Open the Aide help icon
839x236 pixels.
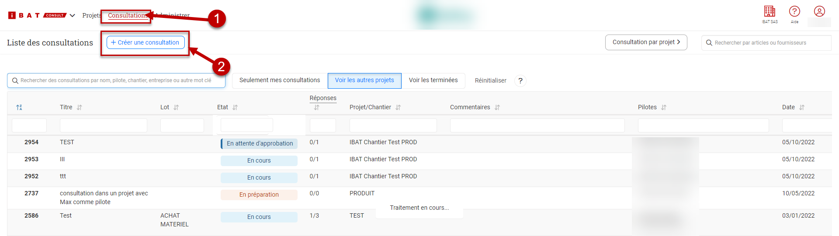point(794,12)
